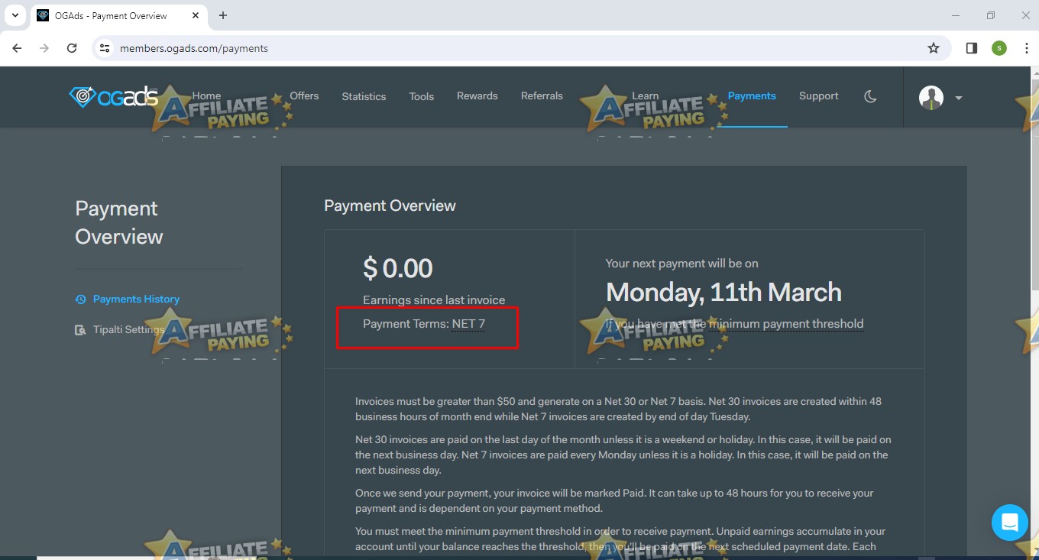Click the back navigation arrow
The height and width of the screenshot is (560, 1039).
coord(17,47)
